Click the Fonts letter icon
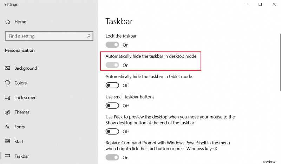The height and width of the screenshot is (164, 281). (8, 127)
